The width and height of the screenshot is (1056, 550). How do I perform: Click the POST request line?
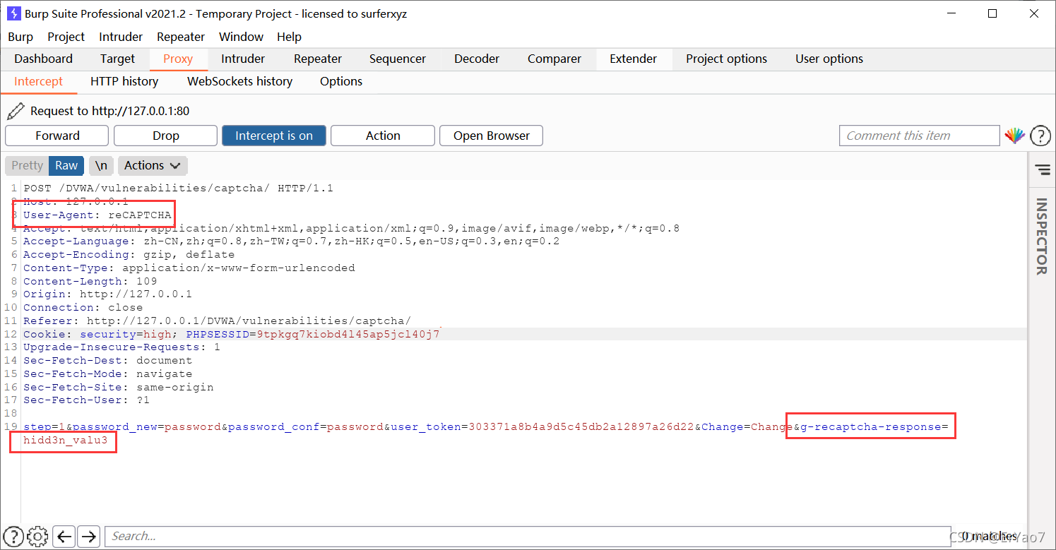coord(178,189)
